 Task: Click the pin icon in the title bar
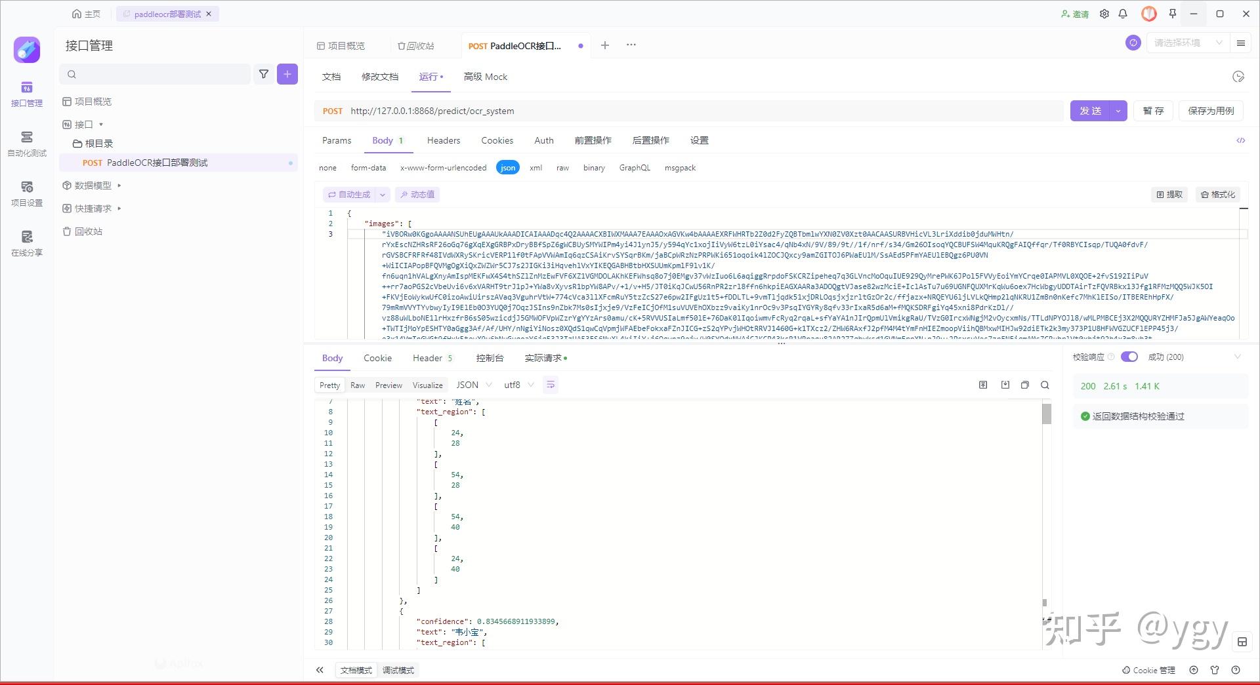[1173, 14]
